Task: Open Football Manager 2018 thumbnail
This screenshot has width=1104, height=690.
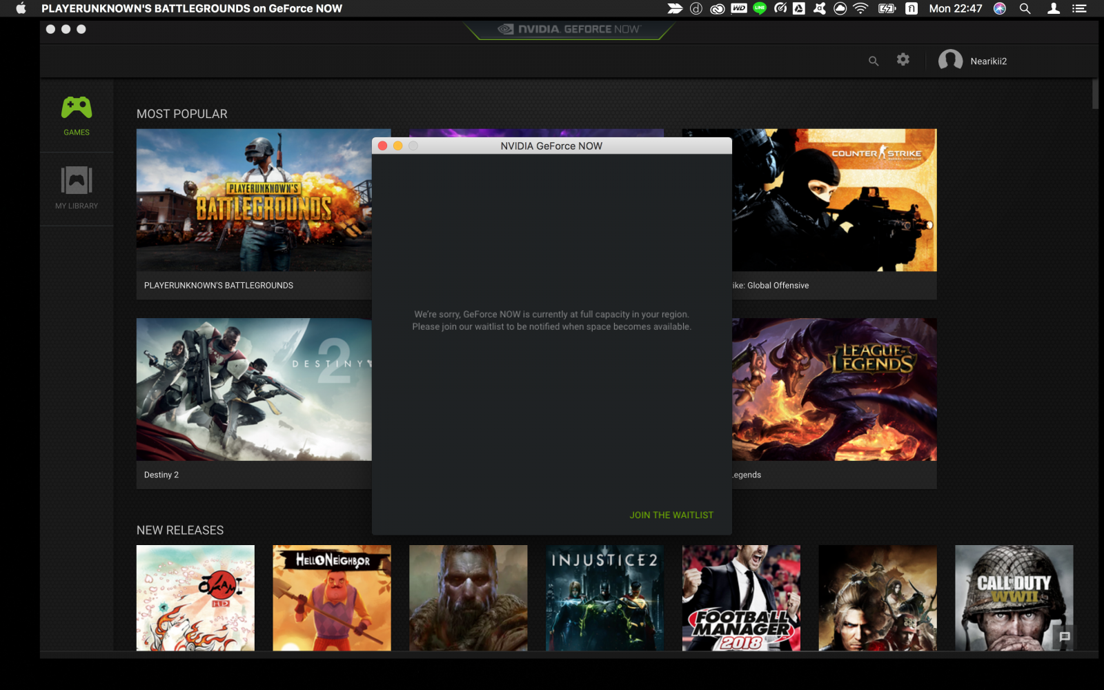Action: [x=741, y=598]
